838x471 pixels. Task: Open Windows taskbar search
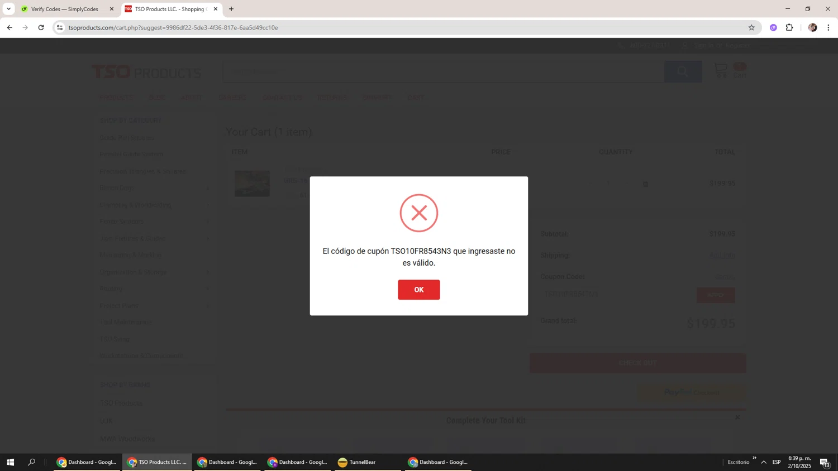click(31, 462)
